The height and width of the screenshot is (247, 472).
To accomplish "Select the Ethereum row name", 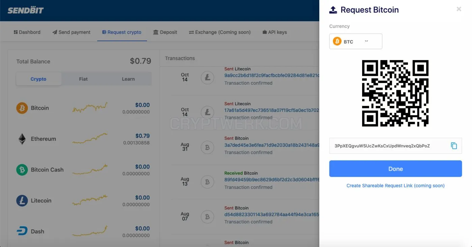I will (43, 139).
